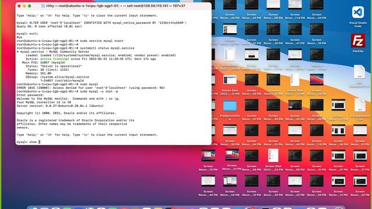This screenshot has height=209, width=372.
Task: Select Screen Recording ending 37 PM
Action: (x=360, y=156)
